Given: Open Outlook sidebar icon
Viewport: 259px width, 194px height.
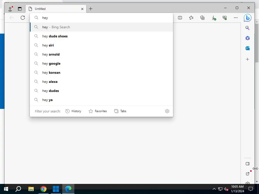Looking at the screenshot, I should pyautogui.click(x=247, y=48).
